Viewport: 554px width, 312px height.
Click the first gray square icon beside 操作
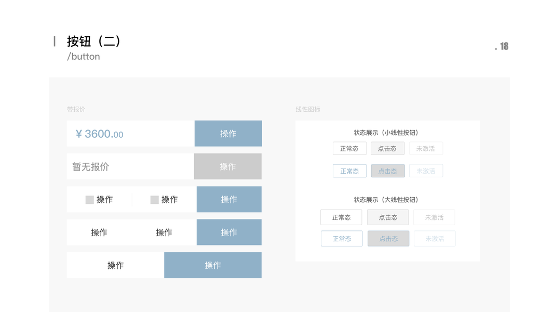(90, 200)
